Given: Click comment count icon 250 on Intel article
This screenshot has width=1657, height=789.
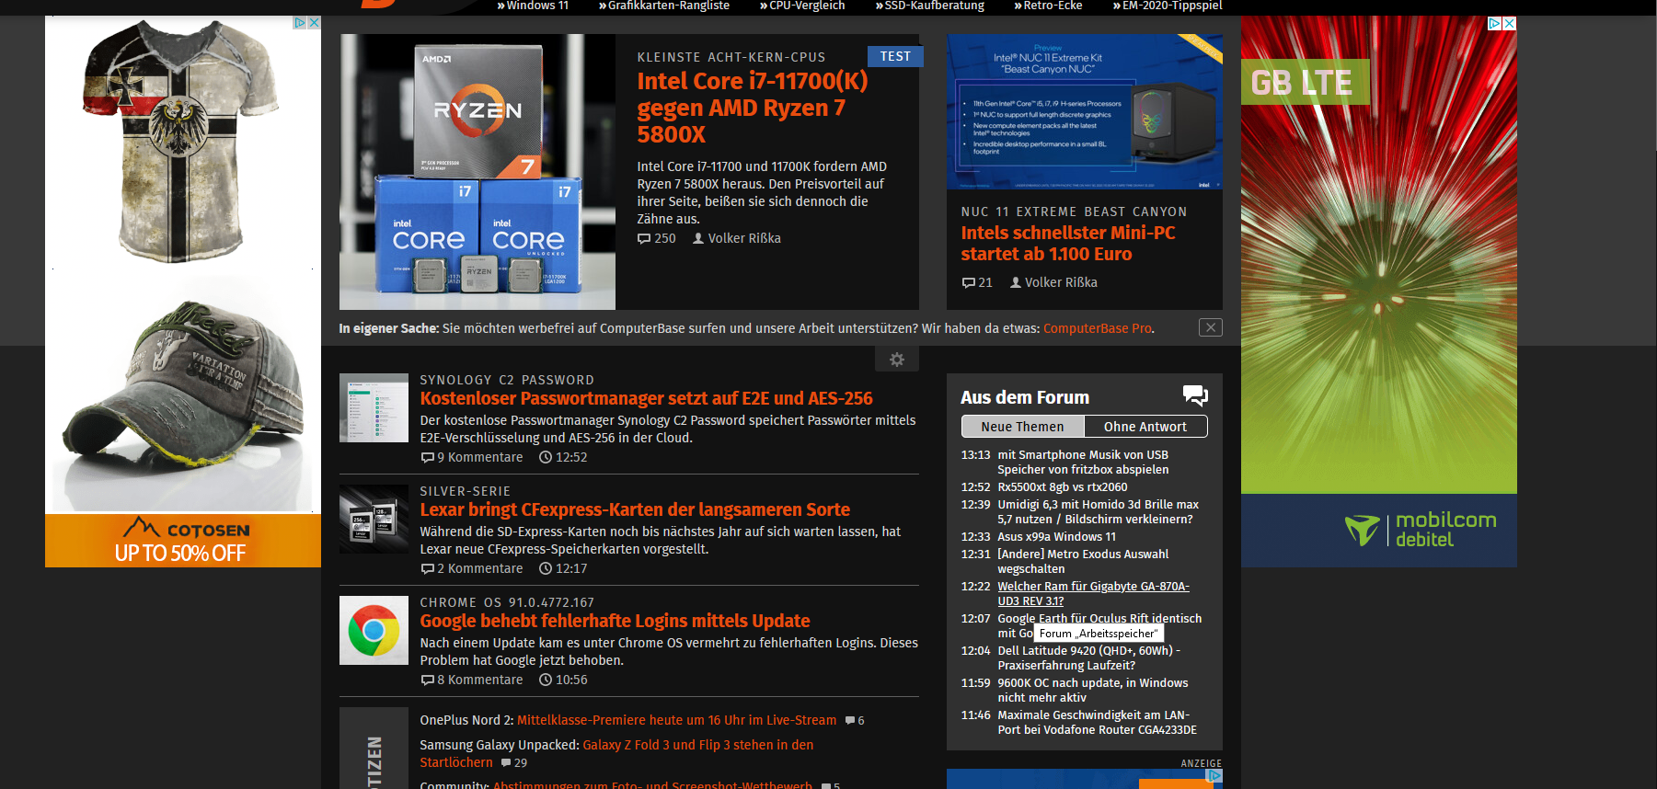Looking at the screenshot, I should [657, 238].
